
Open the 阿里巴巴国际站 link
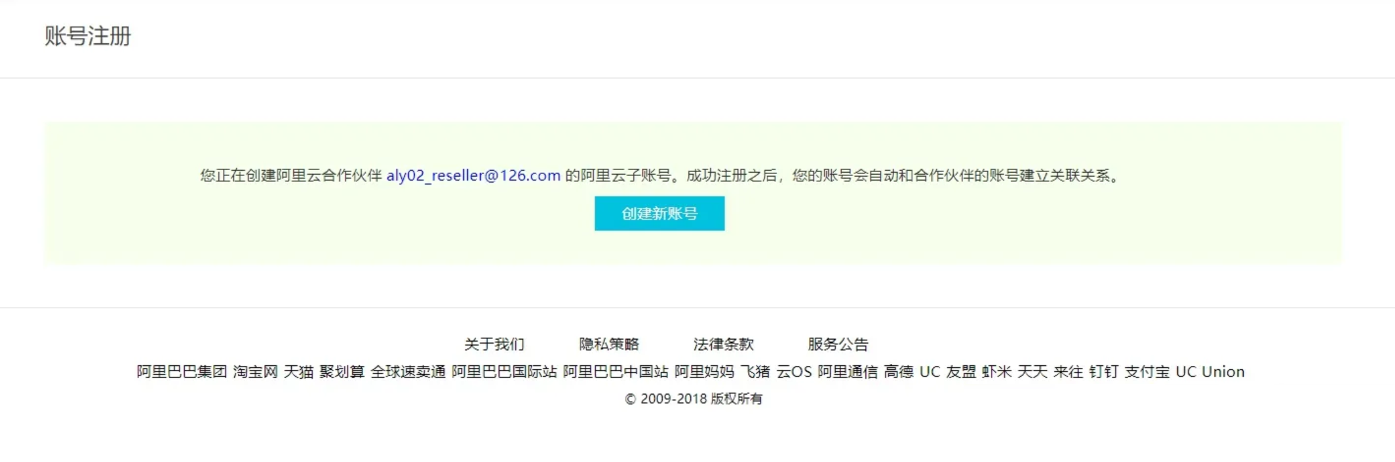click(504, 372)
